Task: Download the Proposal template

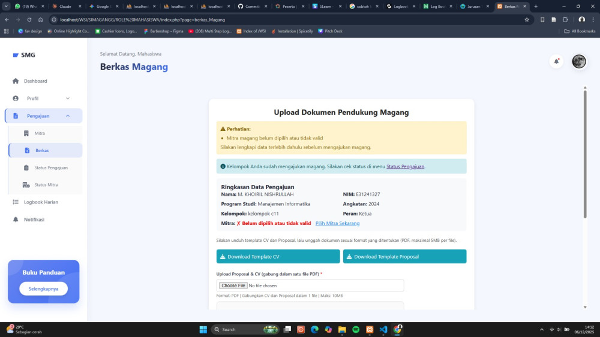Action: click(404, 256)
